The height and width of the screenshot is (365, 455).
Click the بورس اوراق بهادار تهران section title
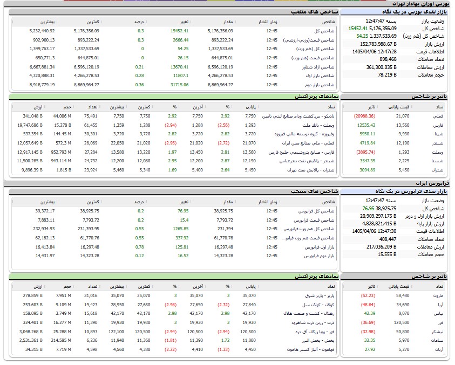(421, 4)
